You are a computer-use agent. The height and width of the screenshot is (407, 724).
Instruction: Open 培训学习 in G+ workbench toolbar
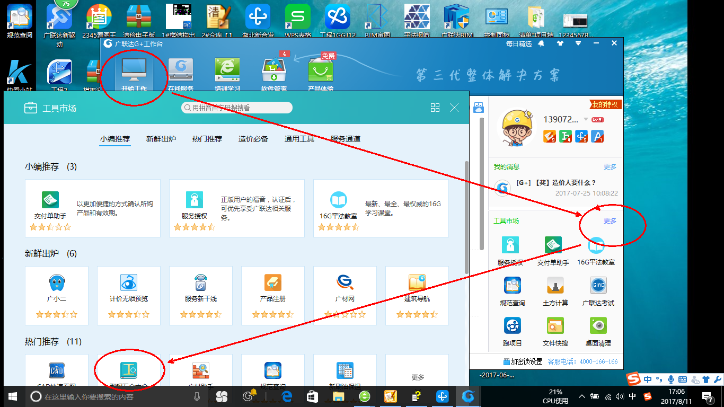(x=227, y=74)
